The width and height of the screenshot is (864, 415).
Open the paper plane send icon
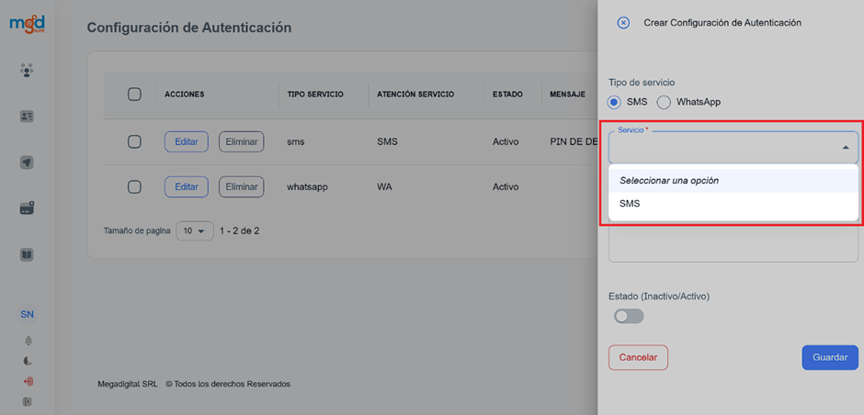tap(27, 163)
